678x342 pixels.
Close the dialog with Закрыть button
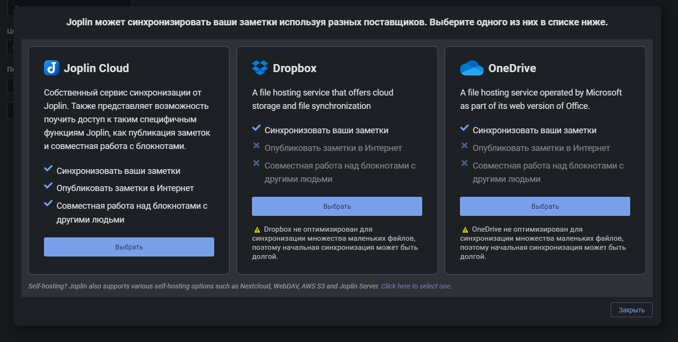point(632,310)
